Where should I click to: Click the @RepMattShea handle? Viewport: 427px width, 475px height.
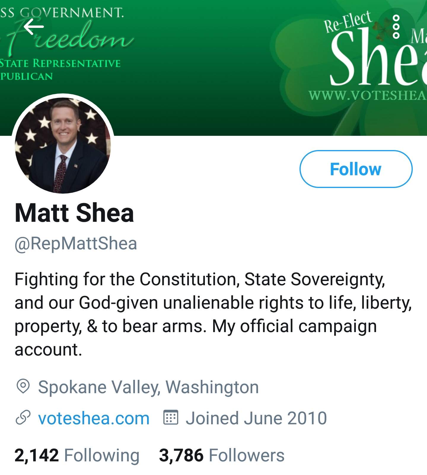[x=76, y=243]
